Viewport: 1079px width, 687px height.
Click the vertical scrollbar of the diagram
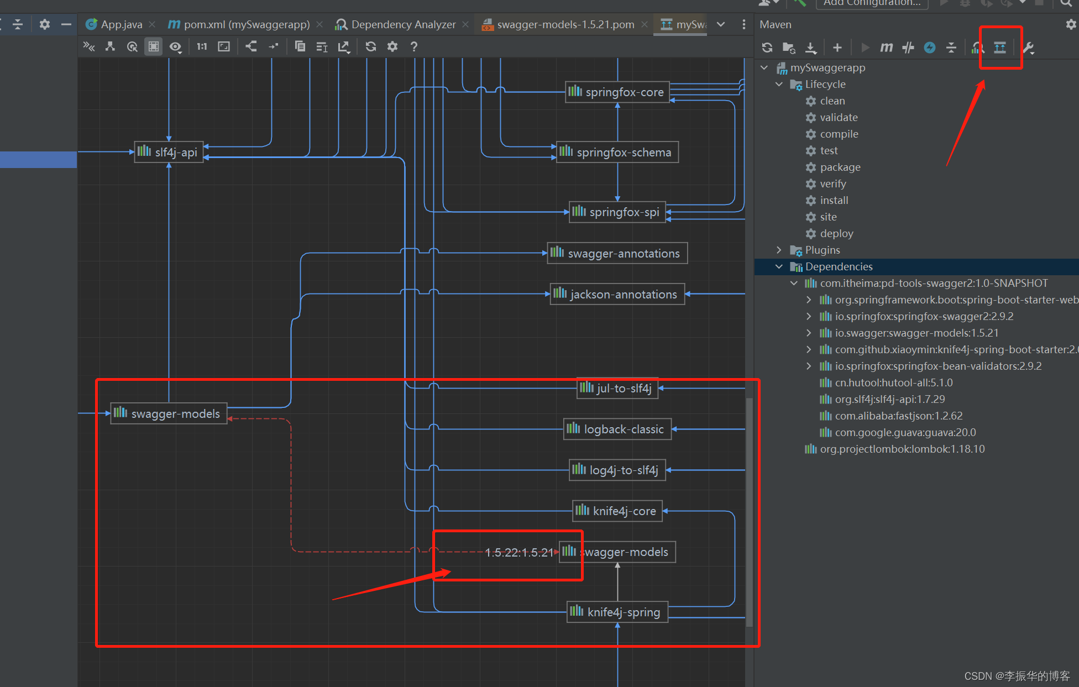749,508
